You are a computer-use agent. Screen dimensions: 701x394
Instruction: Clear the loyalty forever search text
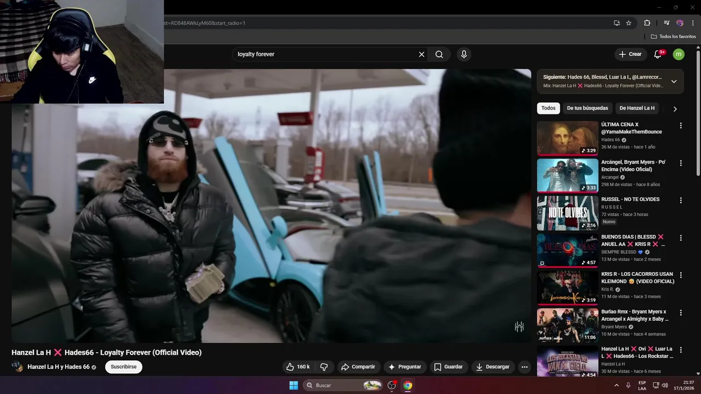tap(422, 54)
